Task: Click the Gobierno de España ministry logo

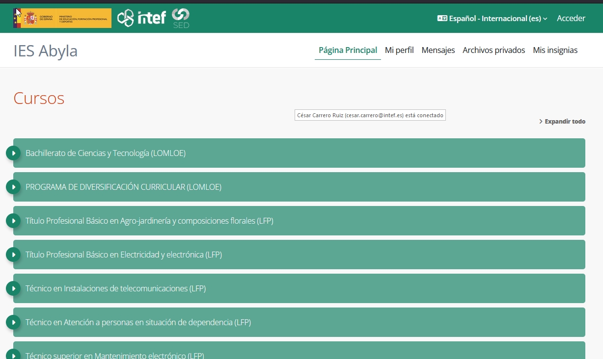Action: point(62,18)
